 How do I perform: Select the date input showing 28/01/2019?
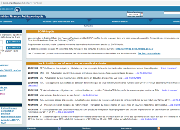(x=133, y=15)
